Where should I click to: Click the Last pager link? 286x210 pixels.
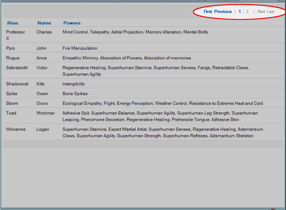coord(271,11)
